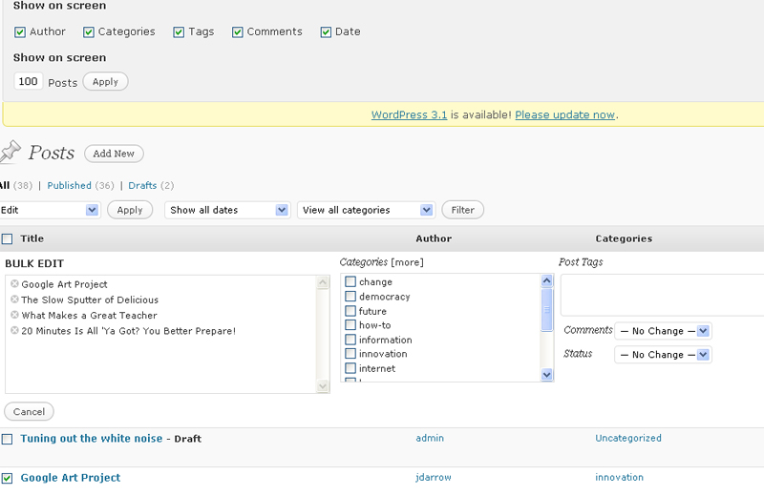The width and height of the screenshot is (764, 496).
Task: Remove What Makes a Great Teacher entry
Action: click(x=14, y=315)
